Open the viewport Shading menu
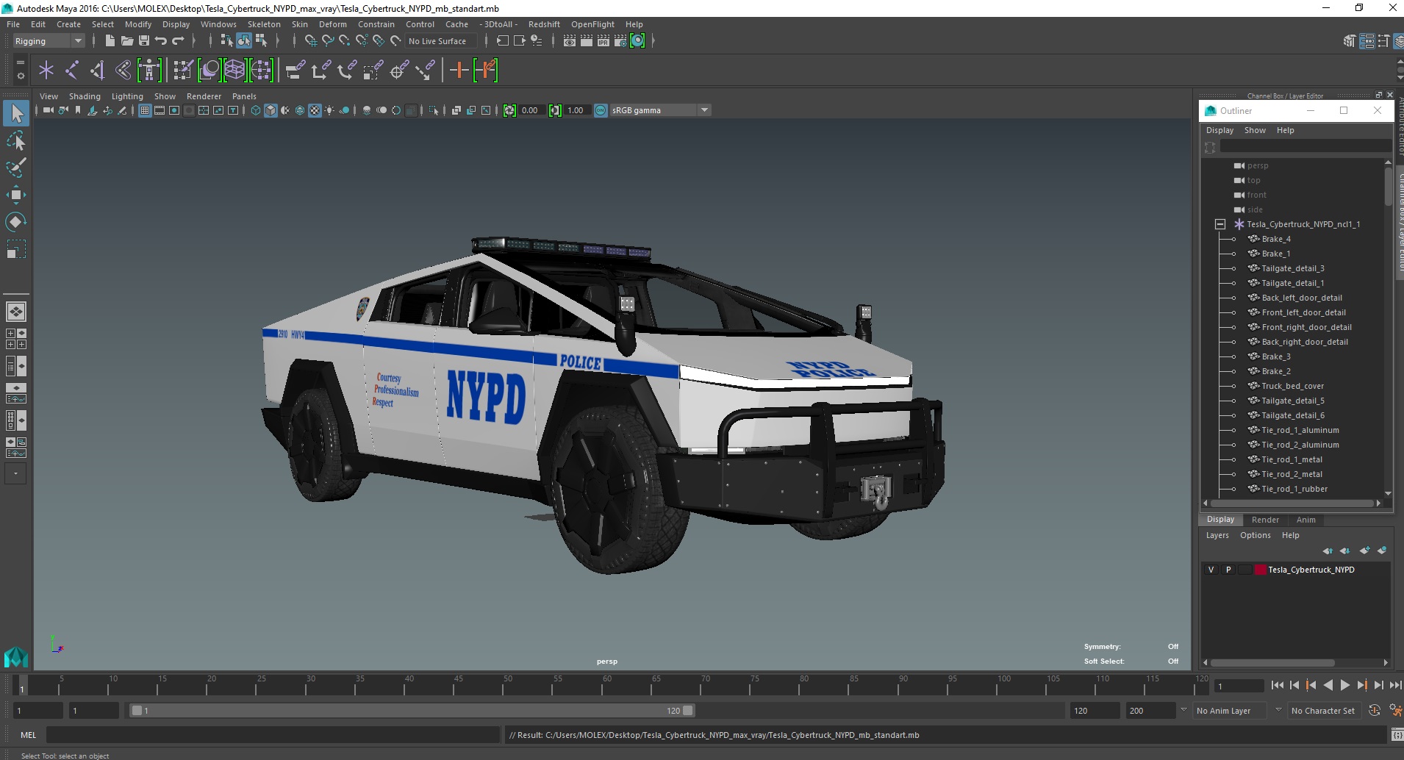This screenshot has width=1404, height=760. point(85,96)
